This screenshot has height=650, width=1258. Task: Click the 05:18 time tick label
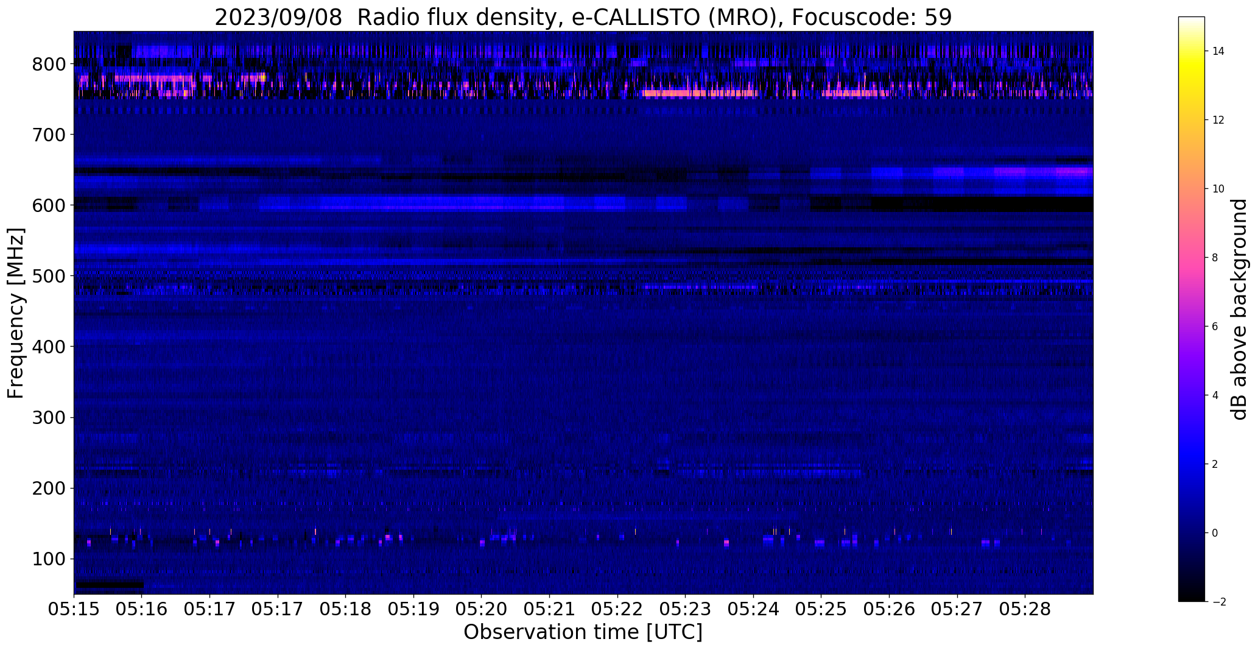click(x=346, y=610)
